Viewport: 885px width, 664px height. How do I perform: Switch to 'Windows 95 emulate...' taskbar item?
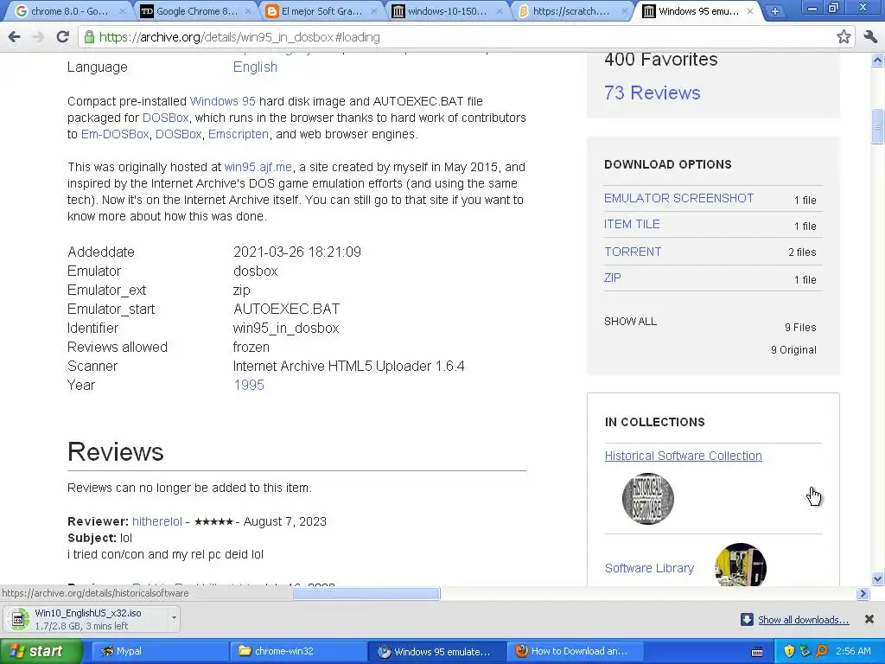tap(436, 651)
